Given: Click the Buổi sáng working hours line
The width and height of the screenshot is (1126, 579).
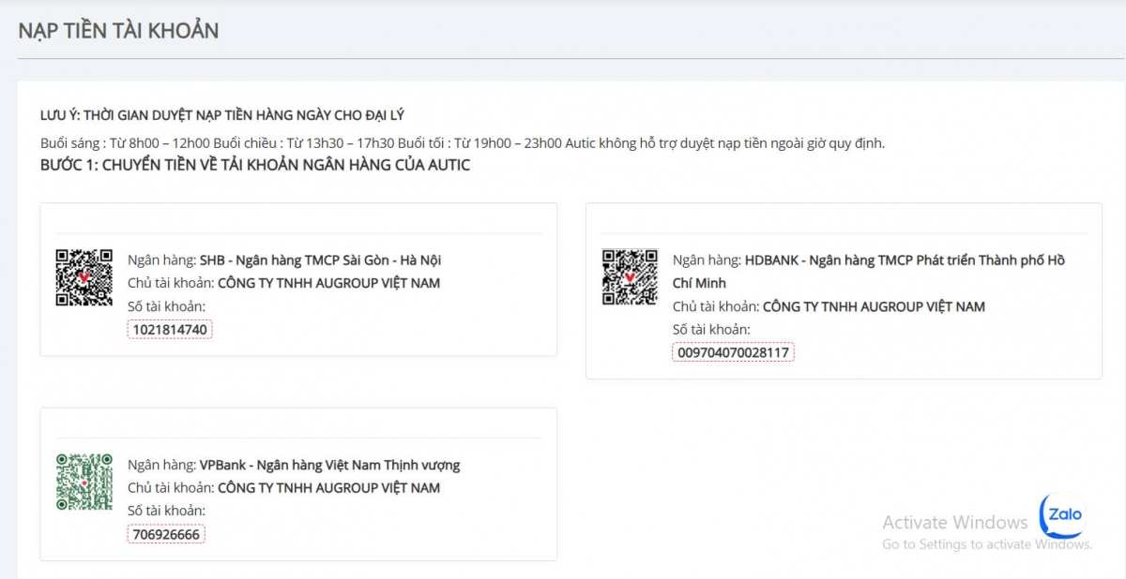Looking at the screenshot, I should pyautogui.click(x=462, y=143).
